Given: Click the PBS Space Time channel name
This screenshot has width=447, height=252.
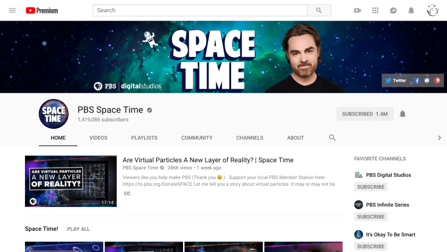Looking at the screenshot, I should tap(110, 110).
